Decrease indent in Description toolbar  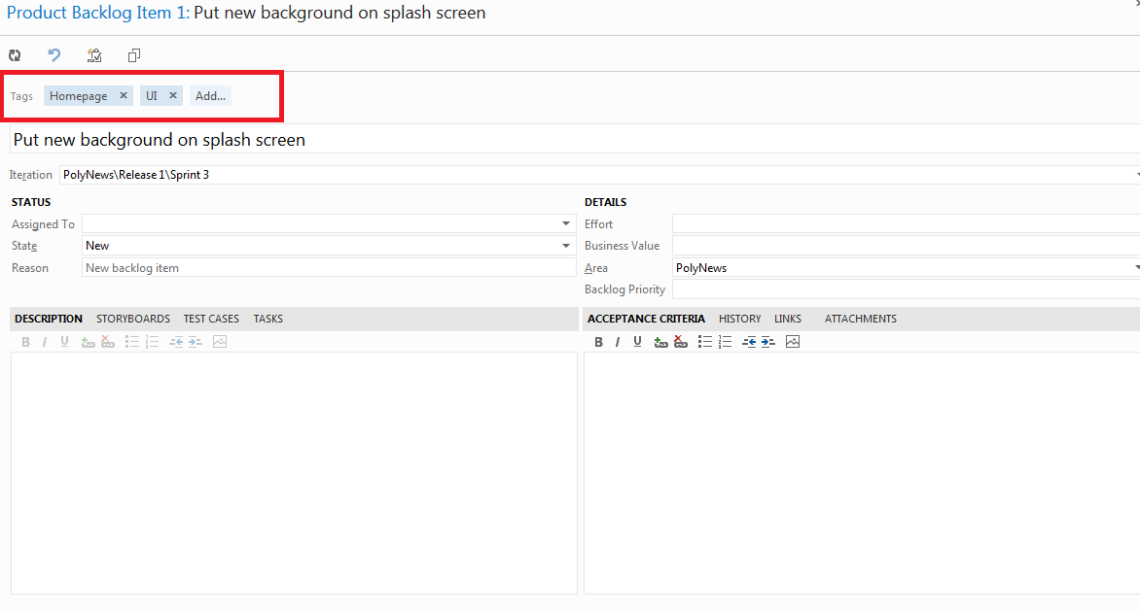point(176,342)
